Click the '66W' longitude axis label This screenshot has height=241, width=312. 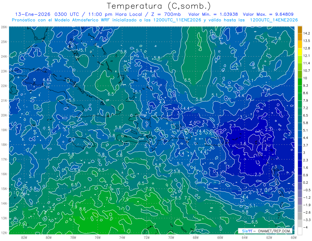pyautogui.click(x=220, y=237)
